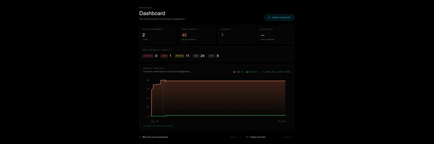Click the '-1 open since latest retest' label
Screen dimensions: 434x144
click(x=277, y=72)
